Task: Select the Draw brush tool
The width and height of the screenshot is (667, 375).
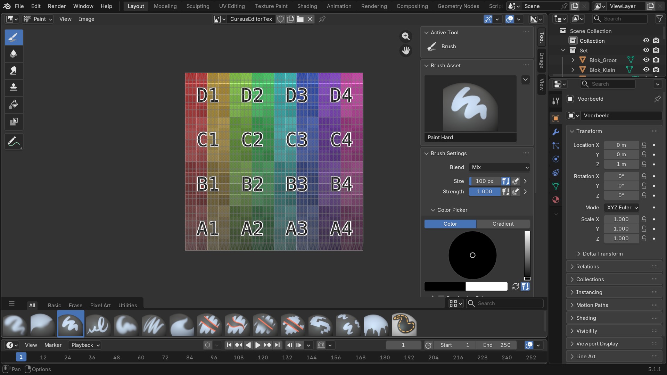Action: 14,37
